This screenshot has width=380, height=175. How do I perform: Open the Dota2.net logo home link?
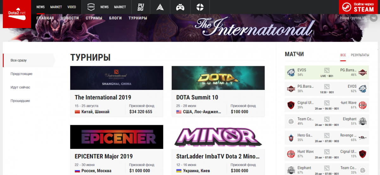tap(17, 14)
